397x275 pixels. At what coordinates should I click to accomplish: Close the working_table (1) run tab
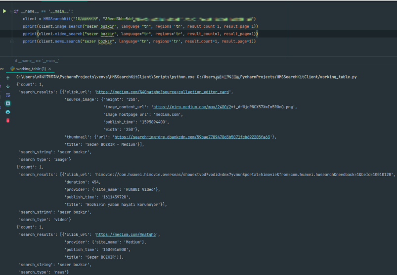coord(49,69)
